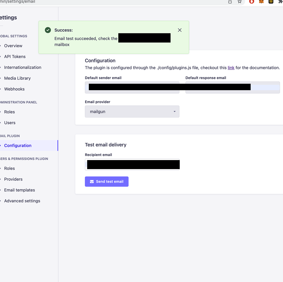Open the MetaMask fox extension

261,2
